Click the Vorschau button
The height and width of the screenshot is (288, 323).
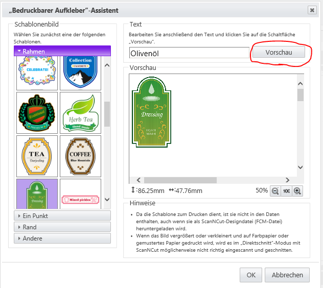(x=279, y=53)
